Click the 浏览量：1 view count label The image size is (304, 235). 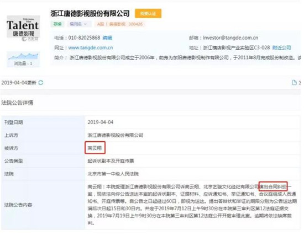click(23, 63)
